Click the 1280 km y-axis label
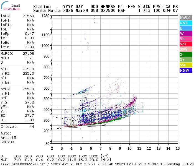194x166 pixels. pyautogui.click(x=45, y=16)
